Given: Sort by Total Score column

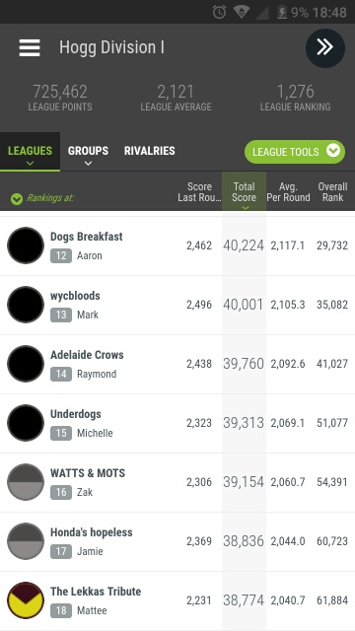Looking at the screenshot, I should pos(244,192).
